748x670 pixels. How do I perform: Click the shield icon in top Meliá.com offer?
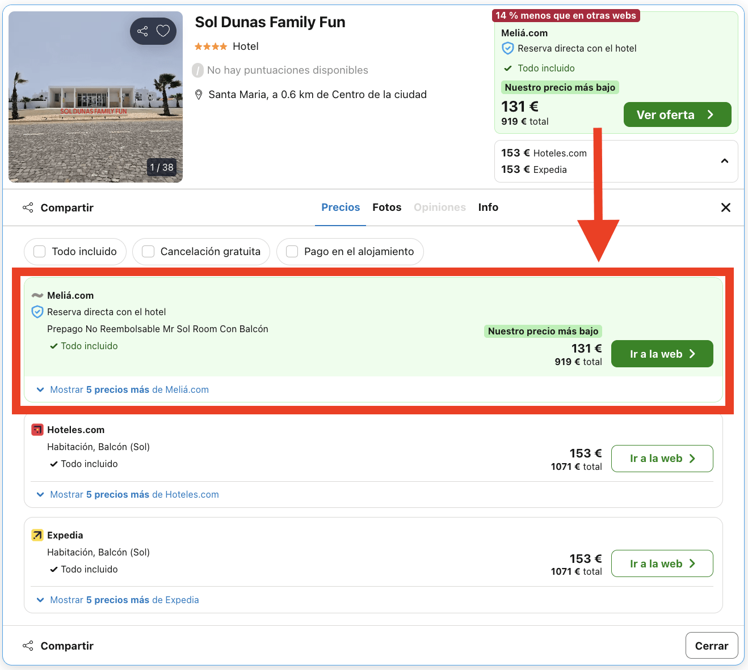click(x=508, y=49)
